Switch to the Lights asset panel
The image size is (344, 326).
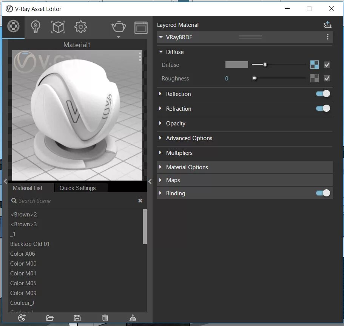coord(35,26)
